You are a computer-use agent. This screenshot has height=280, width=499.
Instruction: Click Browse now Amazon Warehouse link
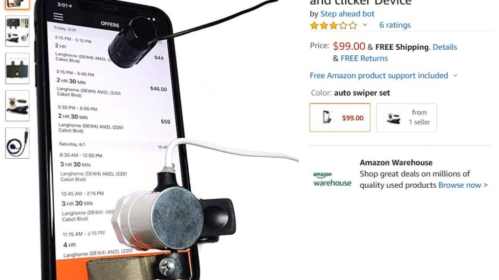click(463, 185)
